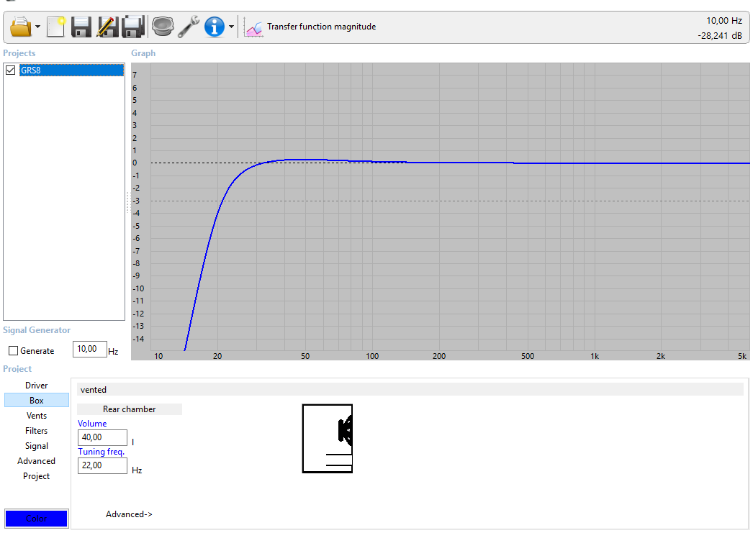Click -28,241 dB readout value
753x533 pixels.
[719, 35]
